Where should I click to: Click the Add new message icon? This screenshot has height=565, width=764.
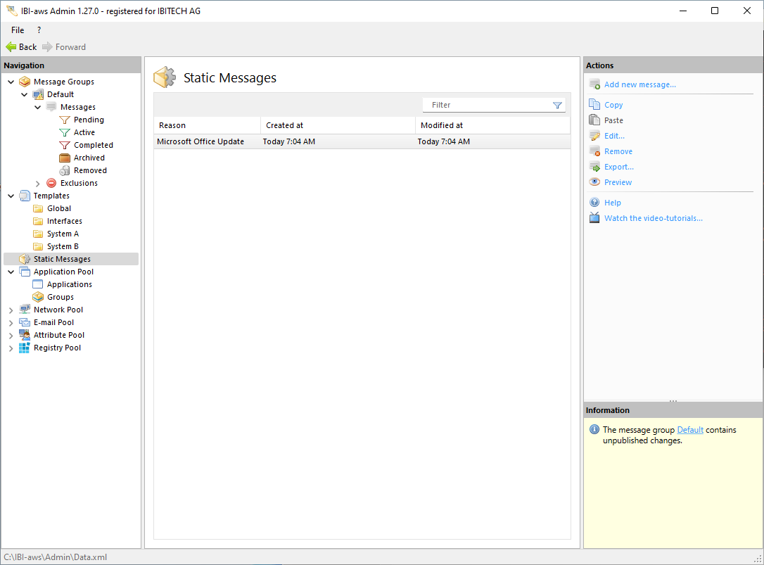point(594,85)
